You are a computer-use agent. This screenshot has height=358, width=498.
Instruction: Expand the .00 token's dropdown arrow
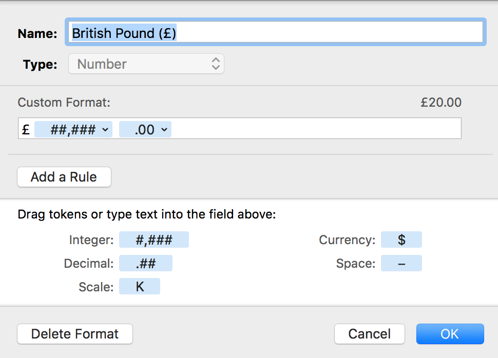164,130
